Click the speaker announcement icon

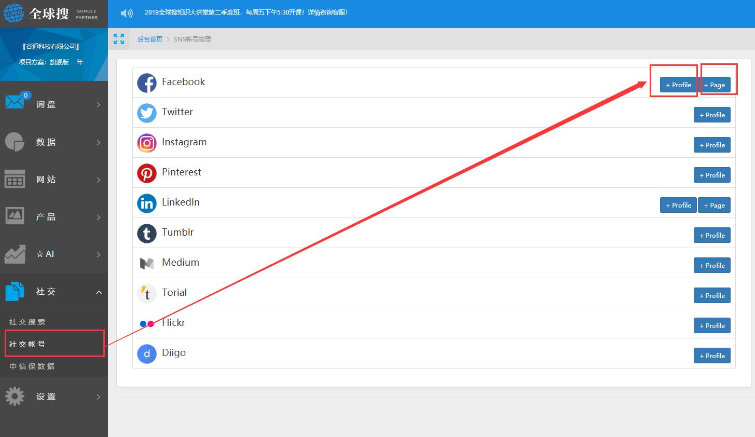(x=127, y=13)
